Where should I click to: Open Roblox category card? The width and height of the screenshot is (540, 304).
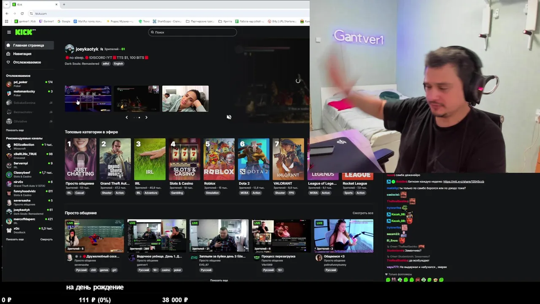click(x=219, y=159)
